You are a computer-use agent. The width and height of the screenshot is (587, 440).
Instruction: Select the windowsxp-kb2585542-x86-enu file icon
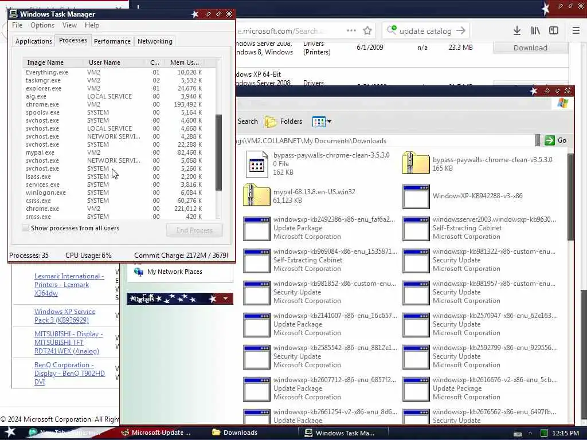pos(256,357)
